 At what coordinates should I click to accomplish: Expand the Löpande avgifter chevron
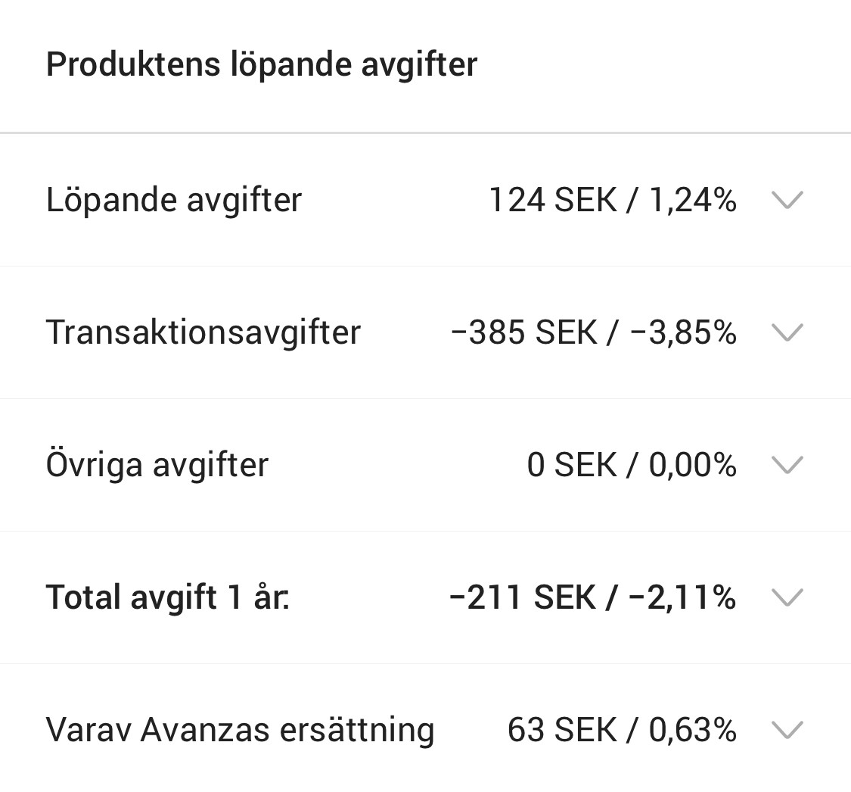[x=787, y=200]
